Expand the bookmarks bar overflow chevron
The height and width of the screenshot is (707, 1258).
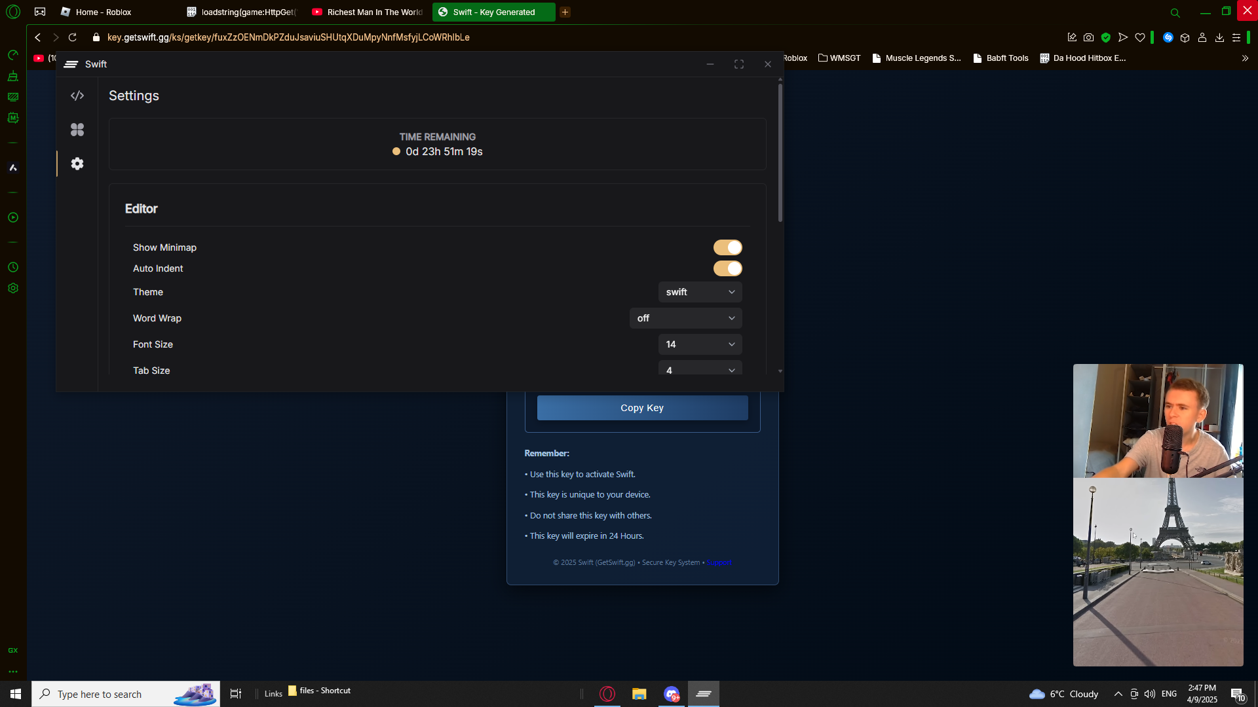(1245, 58)
